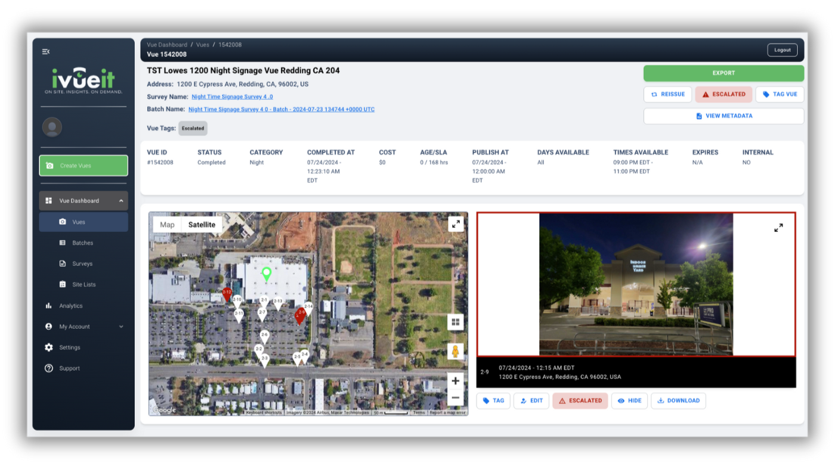
Task: Click the night storefront photo
Action: pos(636,284)
